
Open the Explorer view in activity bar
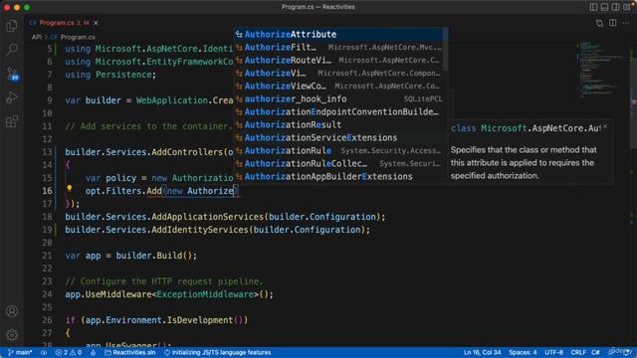point(12,26)
